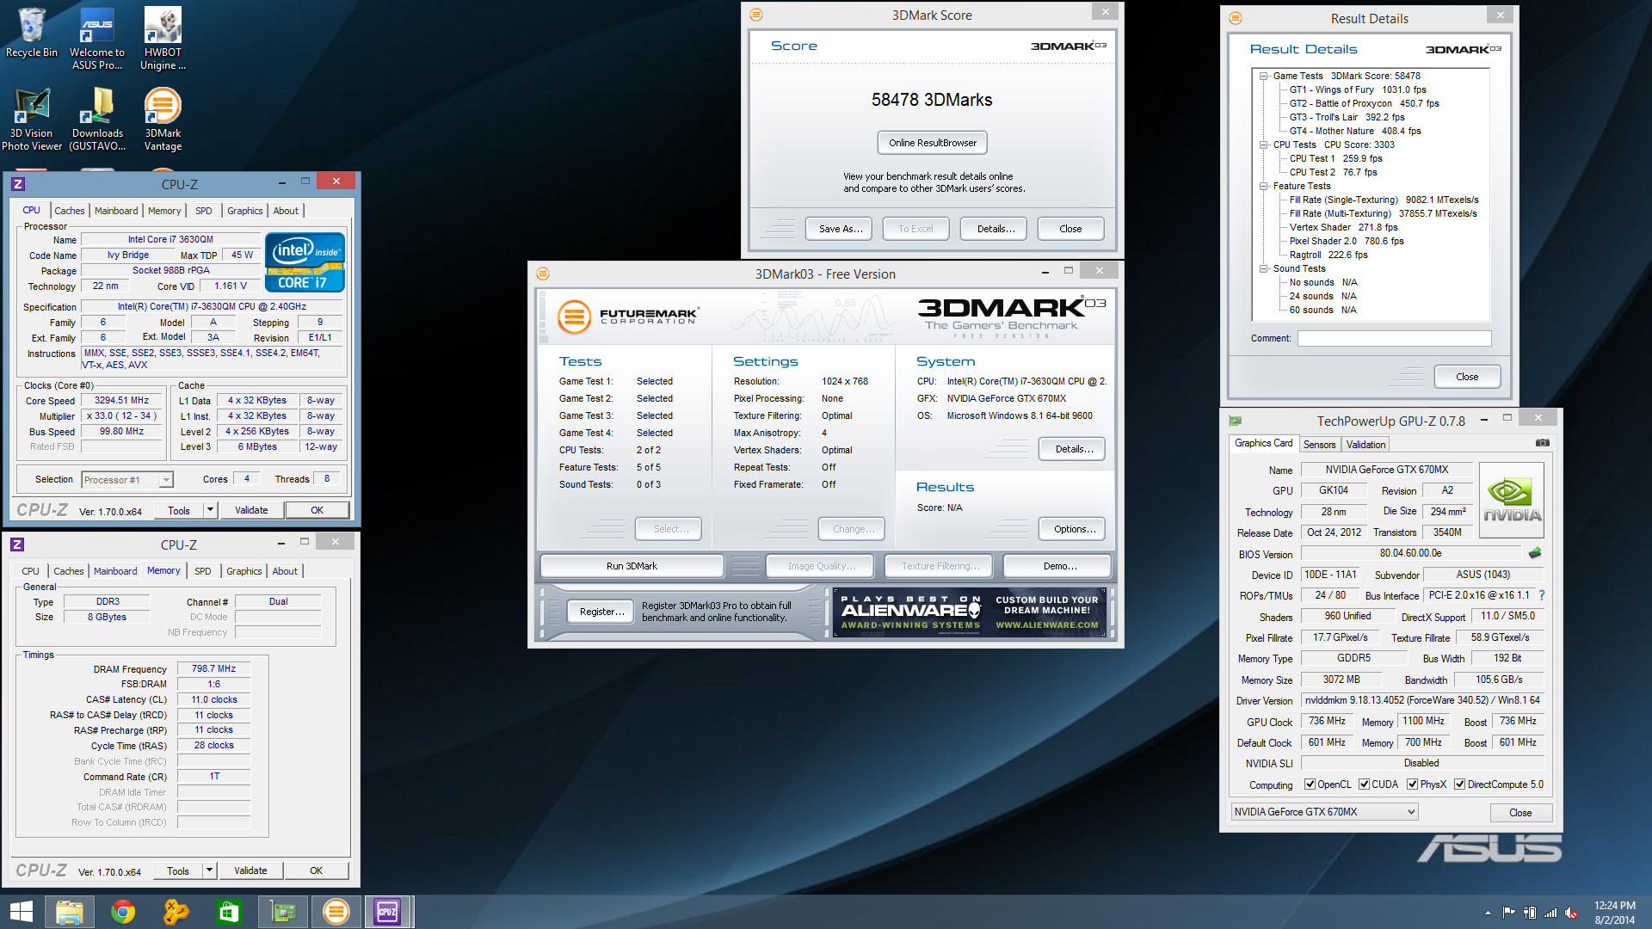This screenshot has height=929, width=1652.
Task: Toggle the PhysX checkbox in GPU-Z
Action: click(x=1412, y=784)
